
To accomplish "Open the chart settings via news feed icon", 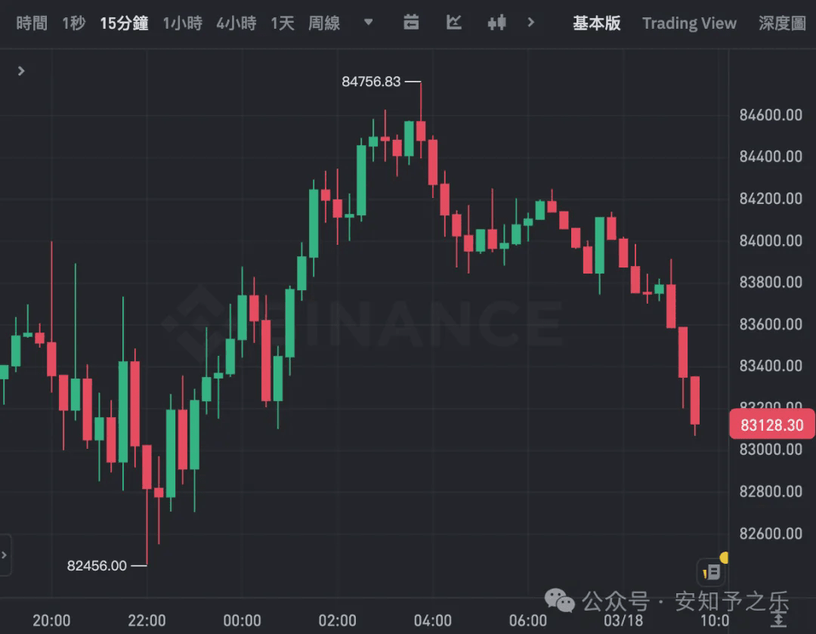I will (710, 572).
